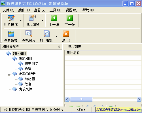Open the 查看编辑 view and edit tool
Screen dimensions: 142x113
click(x=11, y=36)
